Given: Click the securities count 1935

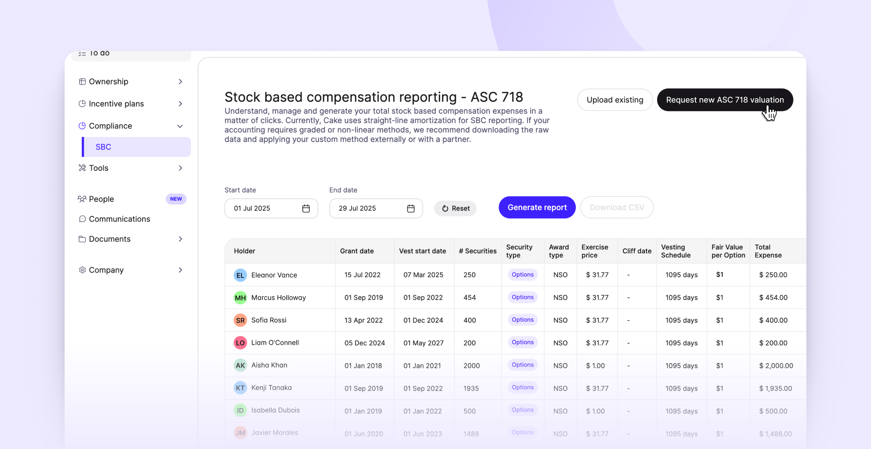Looking at the screenshot, I should pos(471,388).
